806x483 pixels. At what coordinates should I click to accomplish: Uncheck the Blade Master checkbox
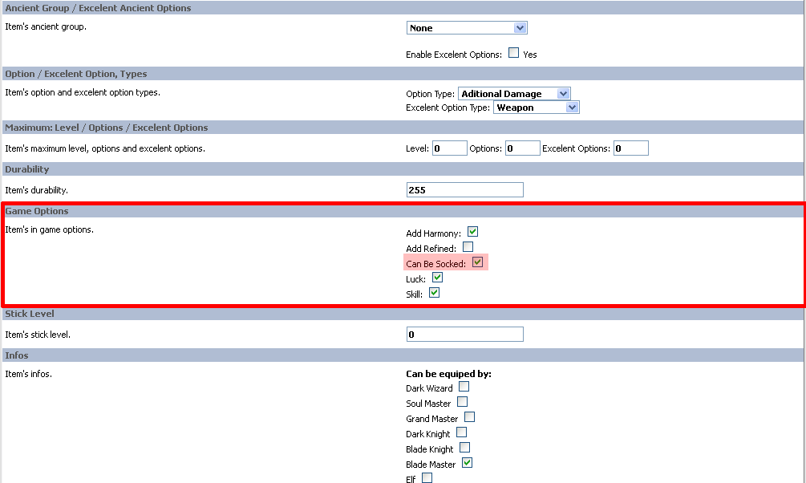click(467, 463)
